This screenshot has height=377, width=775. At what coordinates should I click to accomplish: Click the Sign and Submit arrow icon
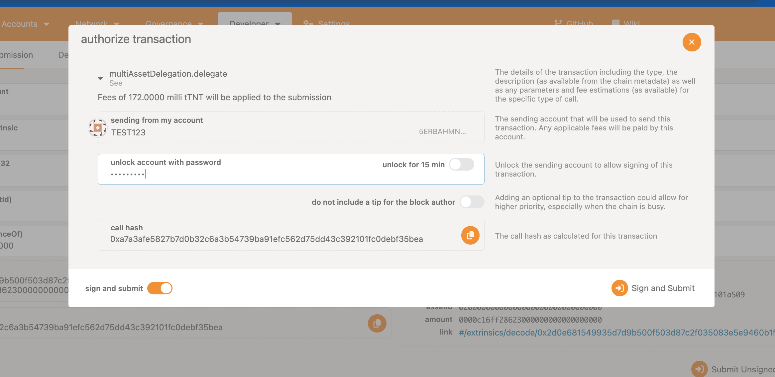tap(619, 288)
